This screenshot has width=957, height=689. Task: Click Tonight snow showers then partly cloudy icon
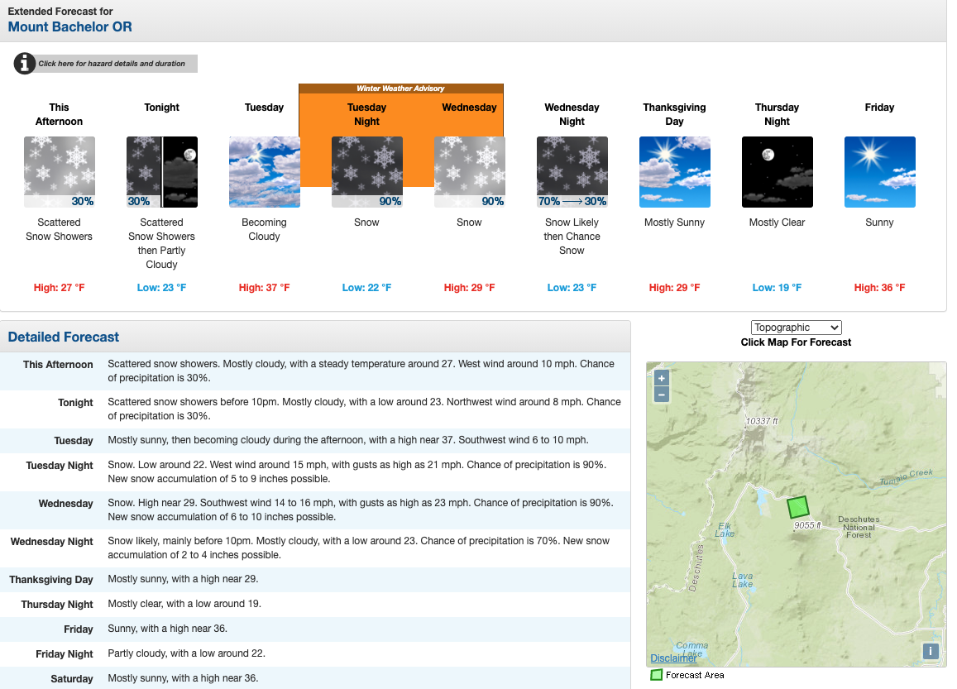click(x=162, y=172)
